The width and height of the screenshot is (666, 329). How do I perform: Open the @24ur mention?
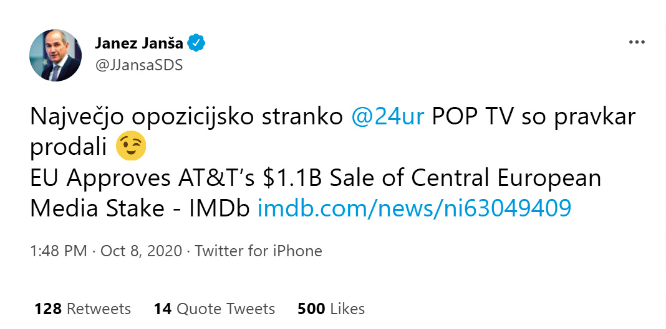point(388,118)
